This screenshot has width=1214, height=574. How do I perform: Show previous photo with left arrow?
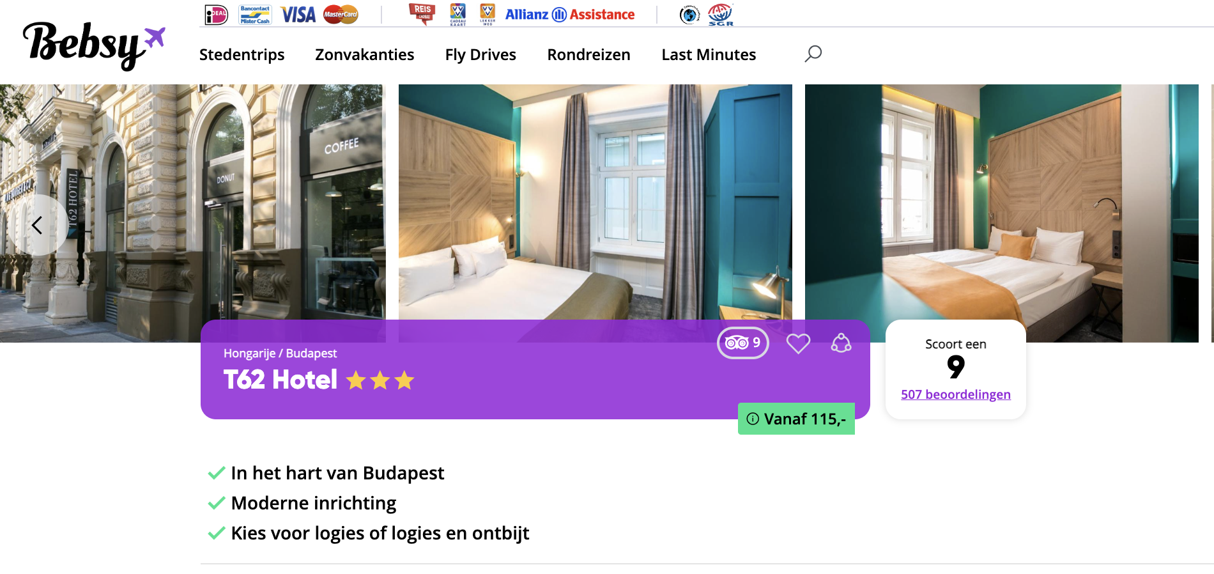(37, 225)
